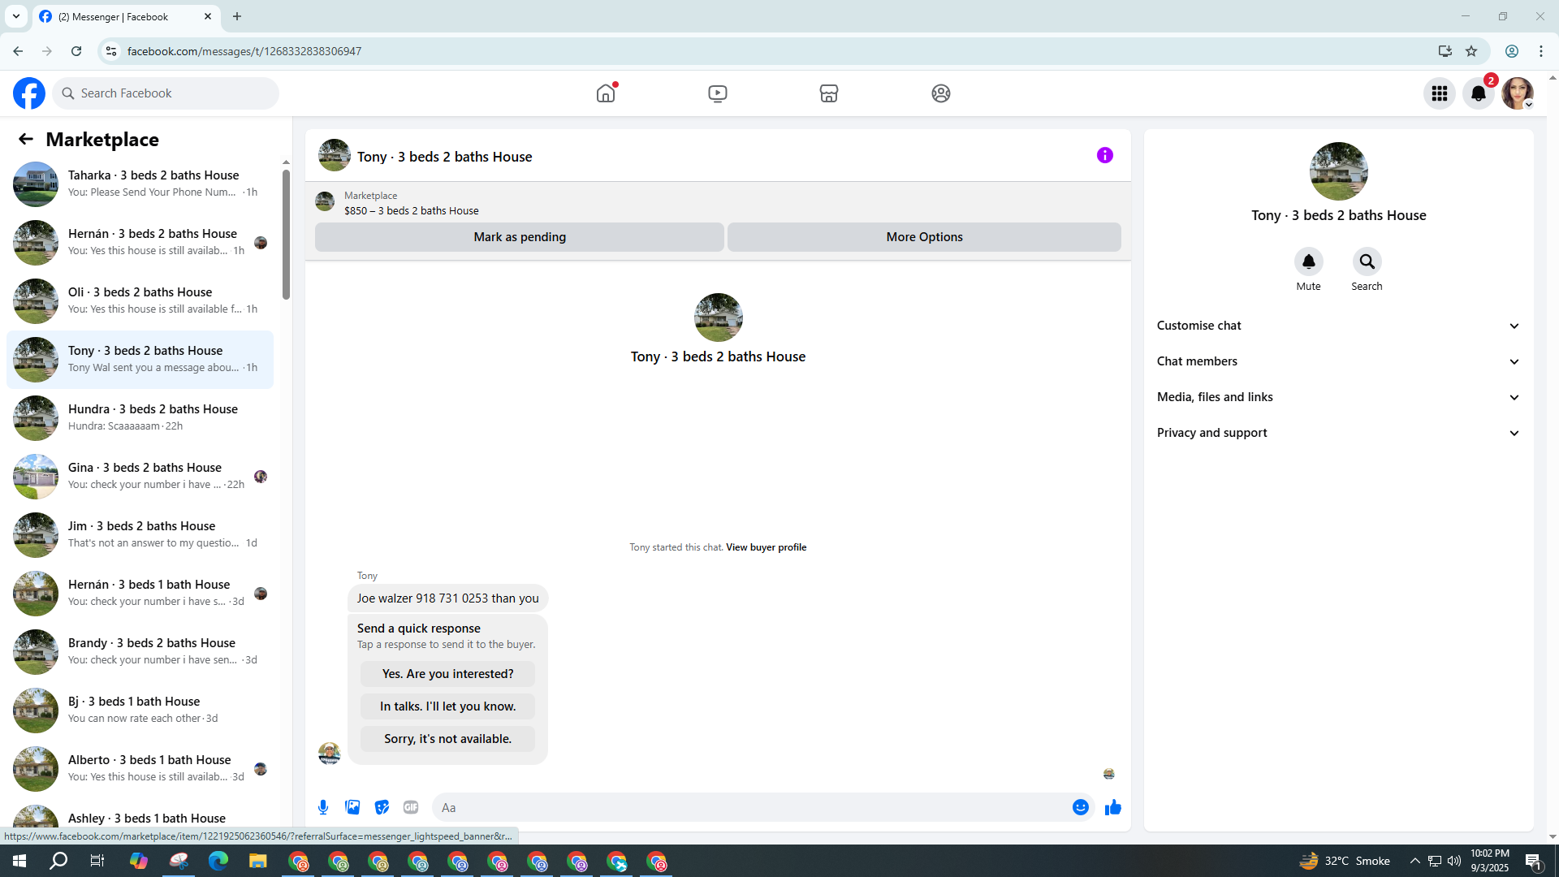The image size is (1559, 877).
Task: Open Chrome profile icon
Action: tap(1511, 51)
